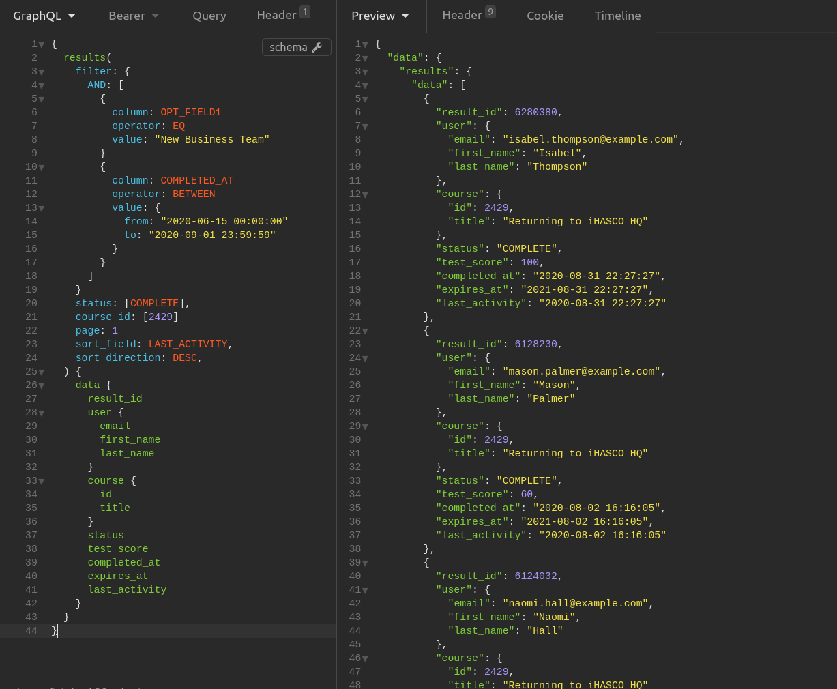This screenshot has height=689, width=837.
Task: Collapse response "data" object at line 2
Action: pos(365,59)
